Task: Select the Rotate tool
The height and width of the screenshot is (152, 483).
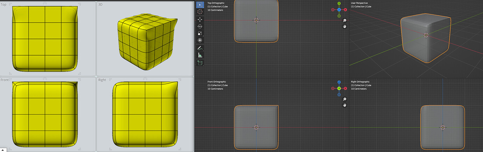Action: (x=200, y=26)
